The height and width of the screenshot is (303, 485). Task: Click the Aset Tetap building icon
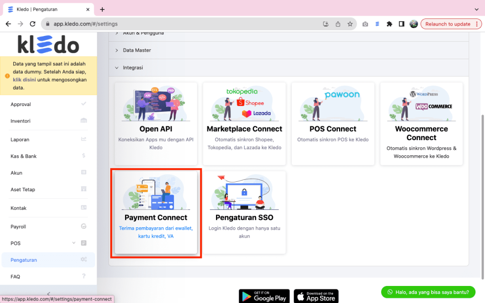click(x=83, y=189)
